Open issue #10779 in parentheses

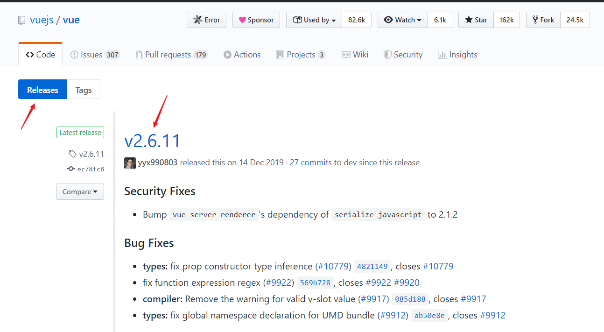333,266
